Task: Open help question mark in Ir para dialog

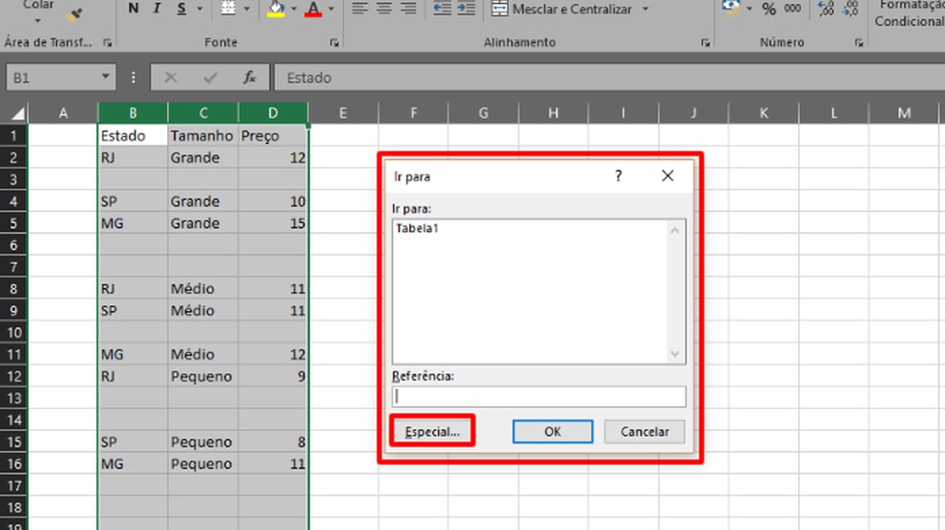Action: [618, 176]
